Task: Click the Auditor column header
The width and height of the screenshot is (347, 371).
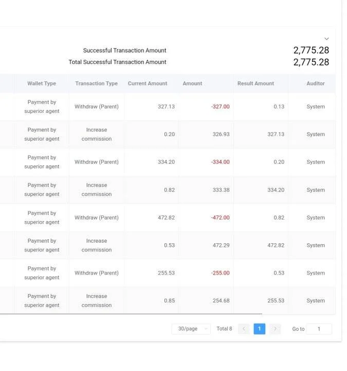Action: click(x=316, y=83)
